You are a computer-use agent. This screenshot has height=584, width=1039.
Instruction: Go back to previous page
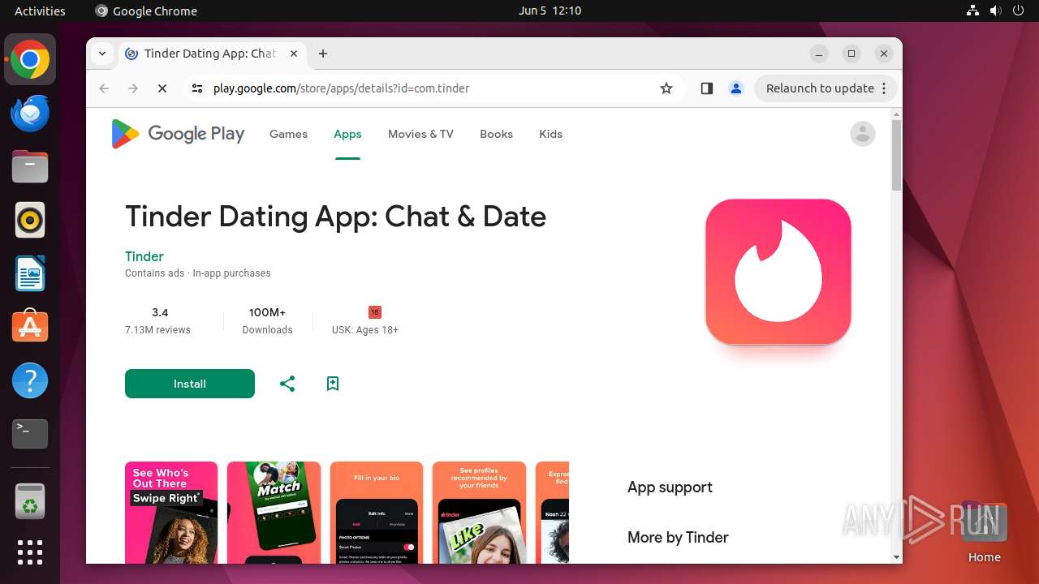[x=104, y=88]
